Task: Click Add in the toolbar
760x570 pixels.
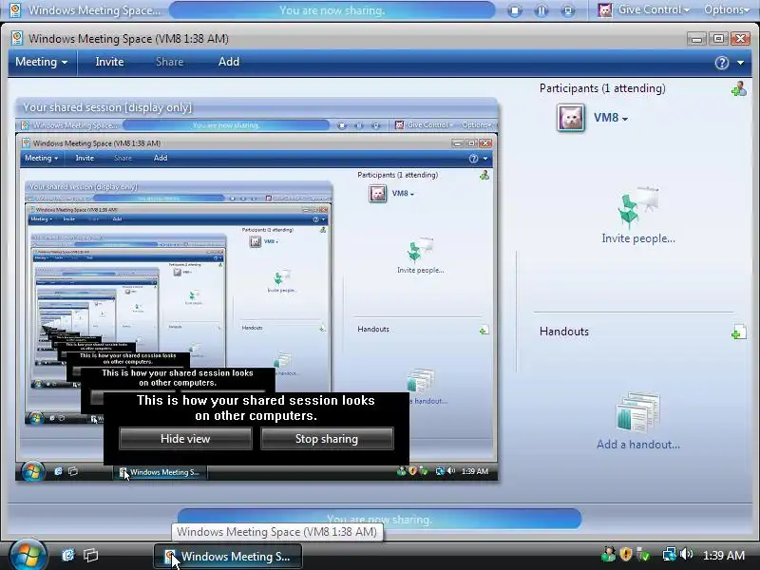Action: (229, 62)
